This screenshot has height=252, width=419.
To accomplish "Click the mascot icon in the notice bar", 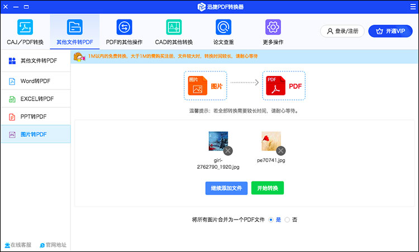I will 79,56.
